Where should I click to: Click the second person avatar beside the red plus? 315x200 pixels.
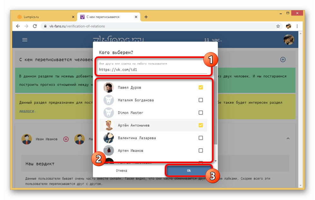coord(79,139)
